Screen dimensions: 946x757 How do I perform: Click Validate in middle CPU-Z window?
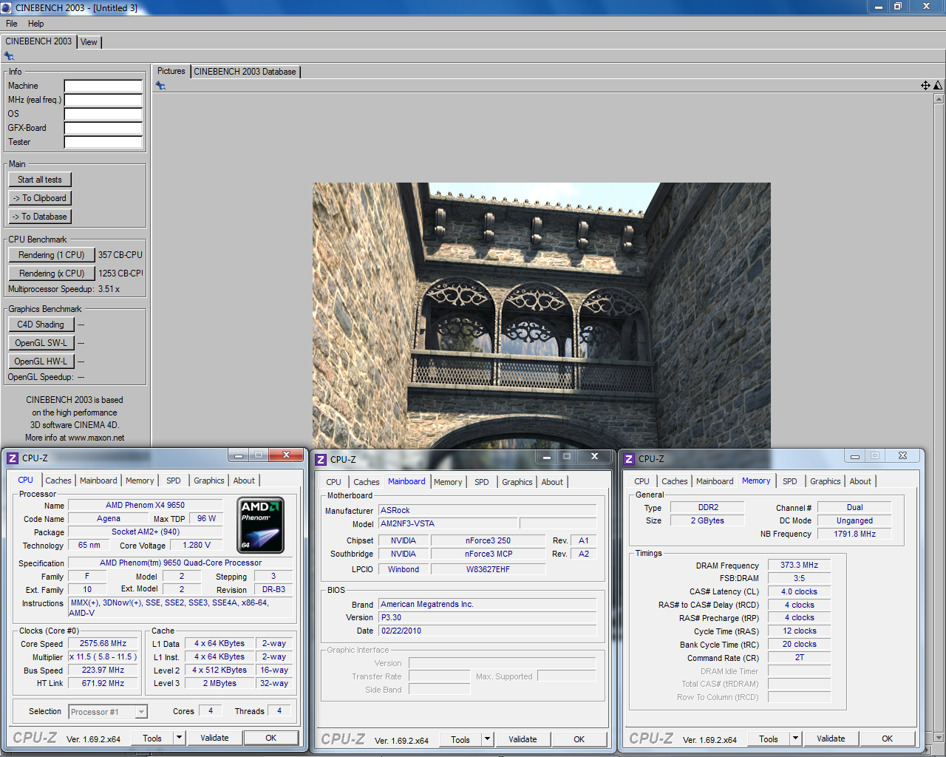523,739
